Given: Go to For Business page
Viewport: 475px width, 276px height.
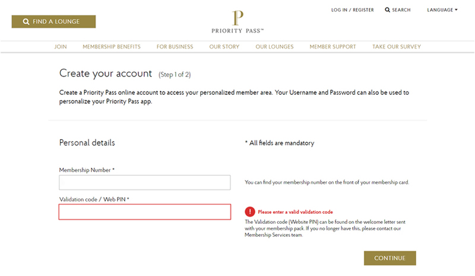Looking at the screenshot, I should coord(175,47).
